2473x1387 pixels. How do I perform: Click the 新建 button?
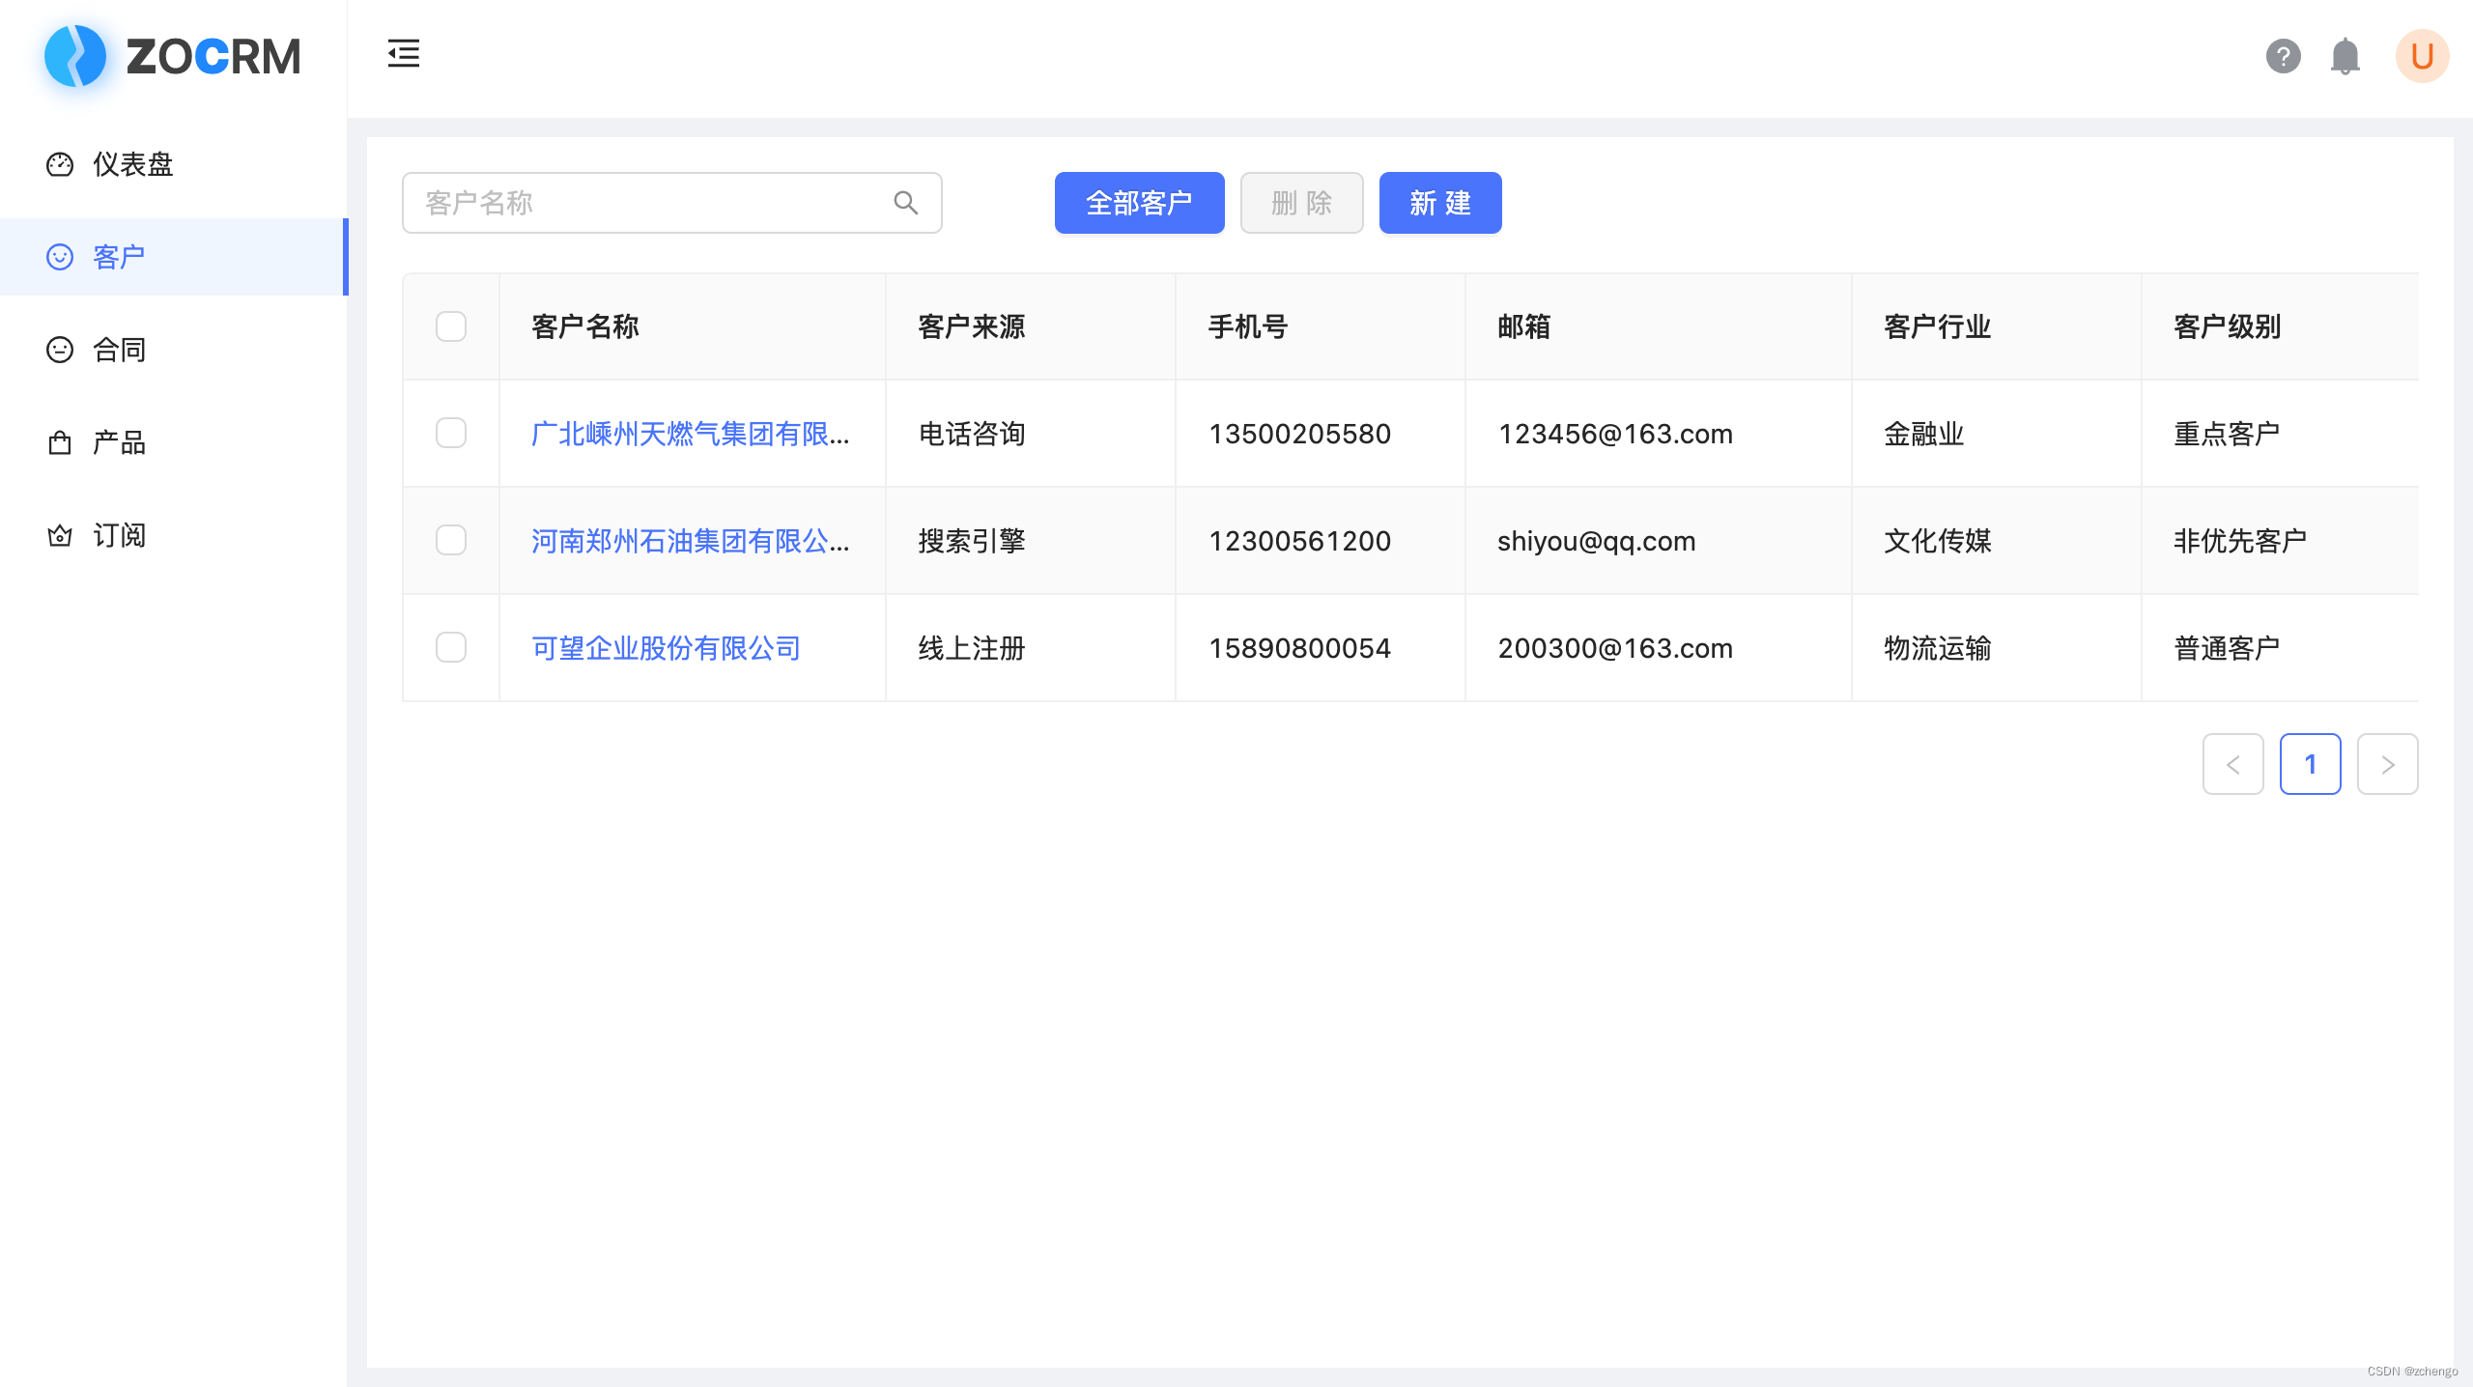pos(1440,203)
